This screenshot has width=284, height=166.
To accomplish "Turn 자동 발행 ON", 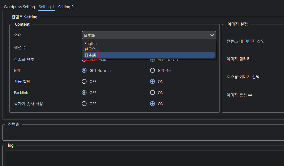I will 152,81.
